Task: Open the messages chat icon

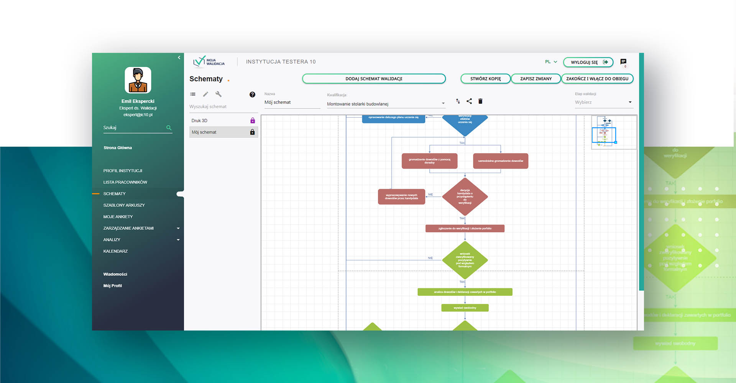Action: point(623,62)
